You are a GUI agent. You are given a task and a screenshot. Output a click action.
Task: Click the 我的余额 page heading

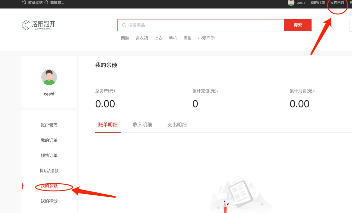(x=106, y=65)
